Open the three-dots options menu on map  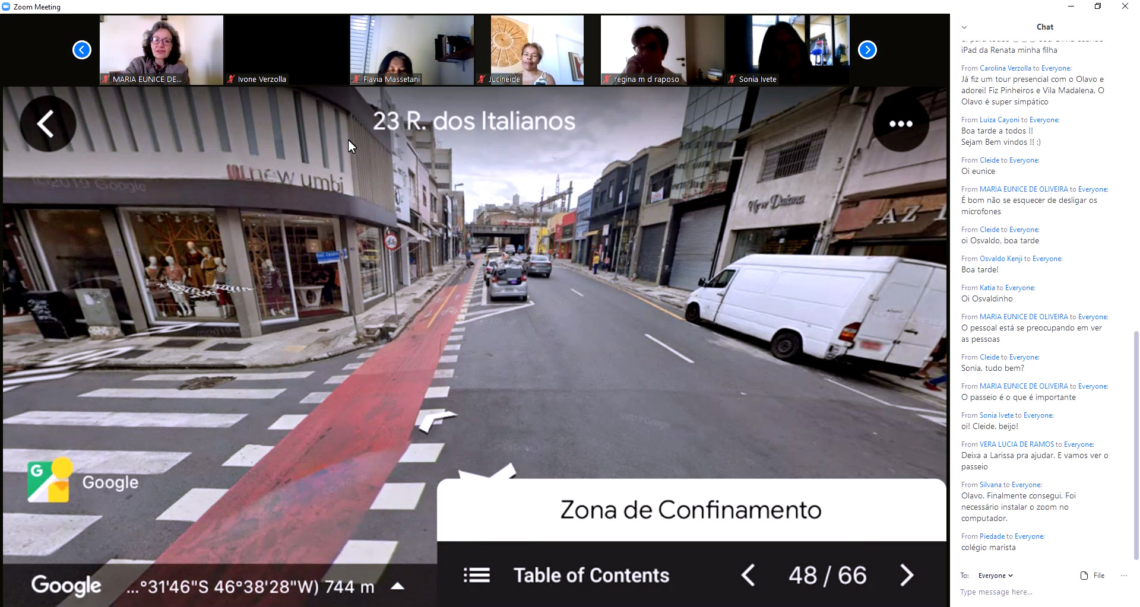[x=900, y=124]
